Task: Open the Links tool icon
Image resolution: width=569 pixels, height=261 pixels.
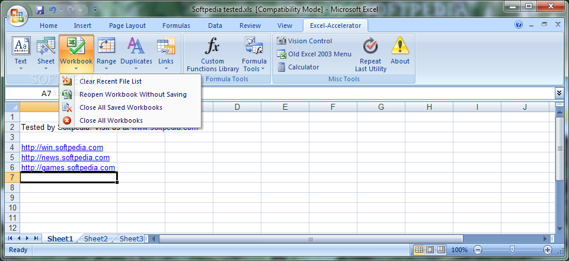Action: point(166,46)
